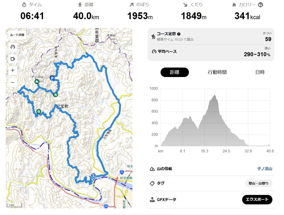The height and width of the screenshot is (215, 284).
Task: Click the エクスポート GPX export button
Action: tap(257, 199)
